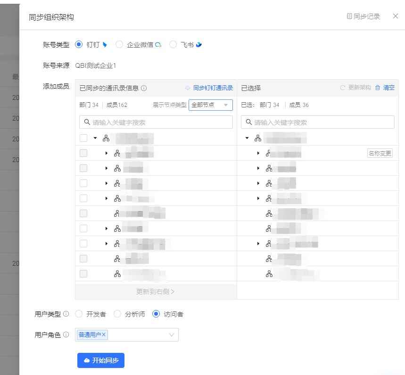
Task: Click the info icon beside 已同步的通讯录信息
Action: (144, 88)
